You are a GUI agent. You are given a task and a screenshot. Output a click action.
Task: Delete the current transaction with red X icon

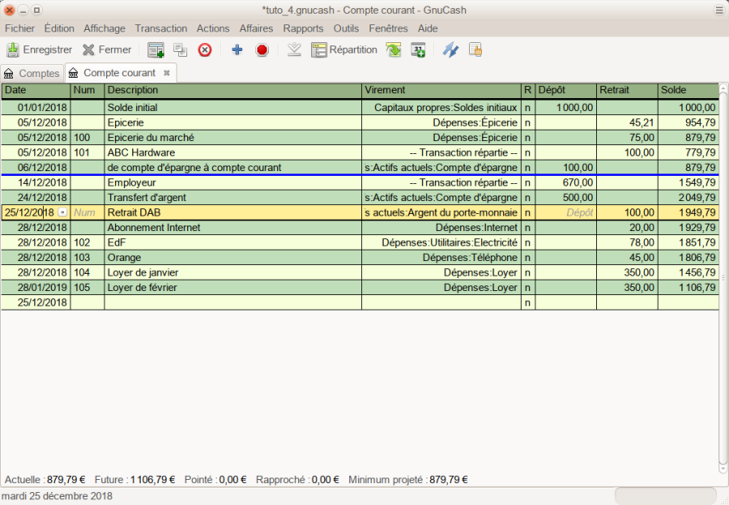205,49
